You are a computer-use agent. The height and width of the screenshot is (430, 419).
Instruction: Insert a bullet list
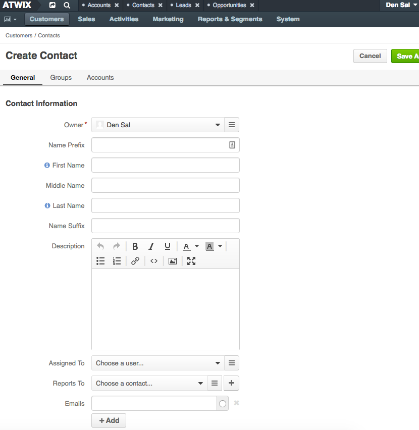click(x=100, y=261)
